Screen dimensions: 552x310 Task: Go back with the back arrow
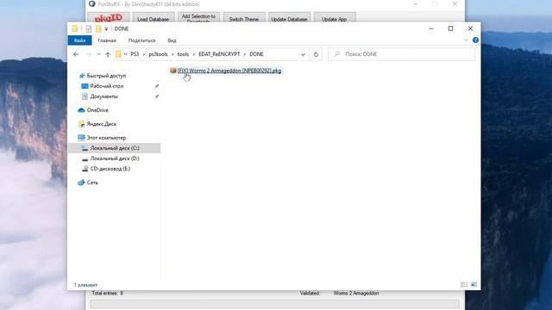click(x=76, y=54)
